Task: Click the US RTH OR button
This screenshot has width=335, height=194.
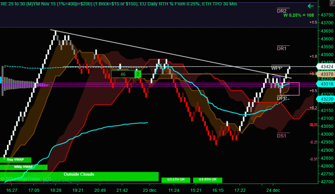Action: [x=207, y=180]
